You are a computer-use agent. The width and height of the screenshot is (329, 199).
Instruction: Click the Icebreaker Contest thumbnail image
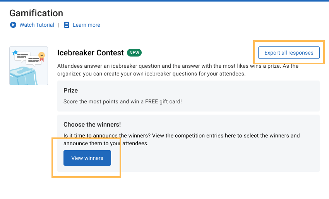pyautogui.click(x=29, y=66)
